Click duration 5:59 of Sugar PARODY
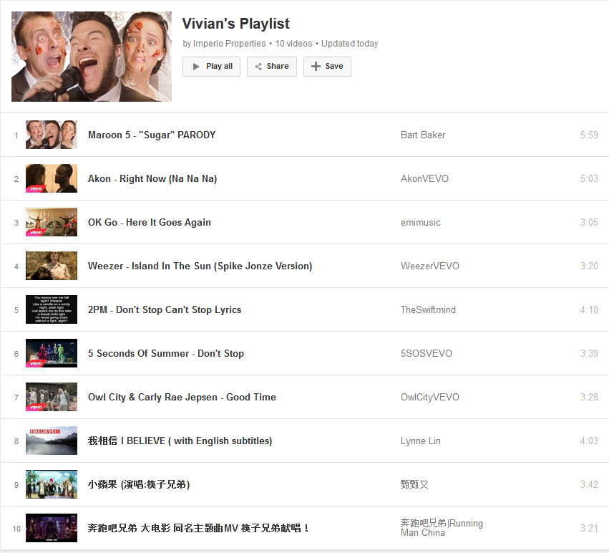 click(x=589, y=135)
